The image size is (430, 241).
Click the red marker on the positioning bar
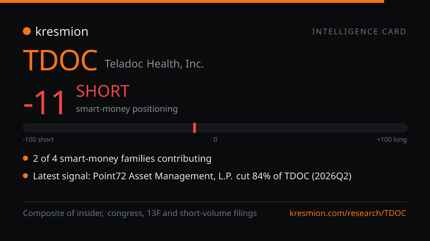tap(195, 128)
